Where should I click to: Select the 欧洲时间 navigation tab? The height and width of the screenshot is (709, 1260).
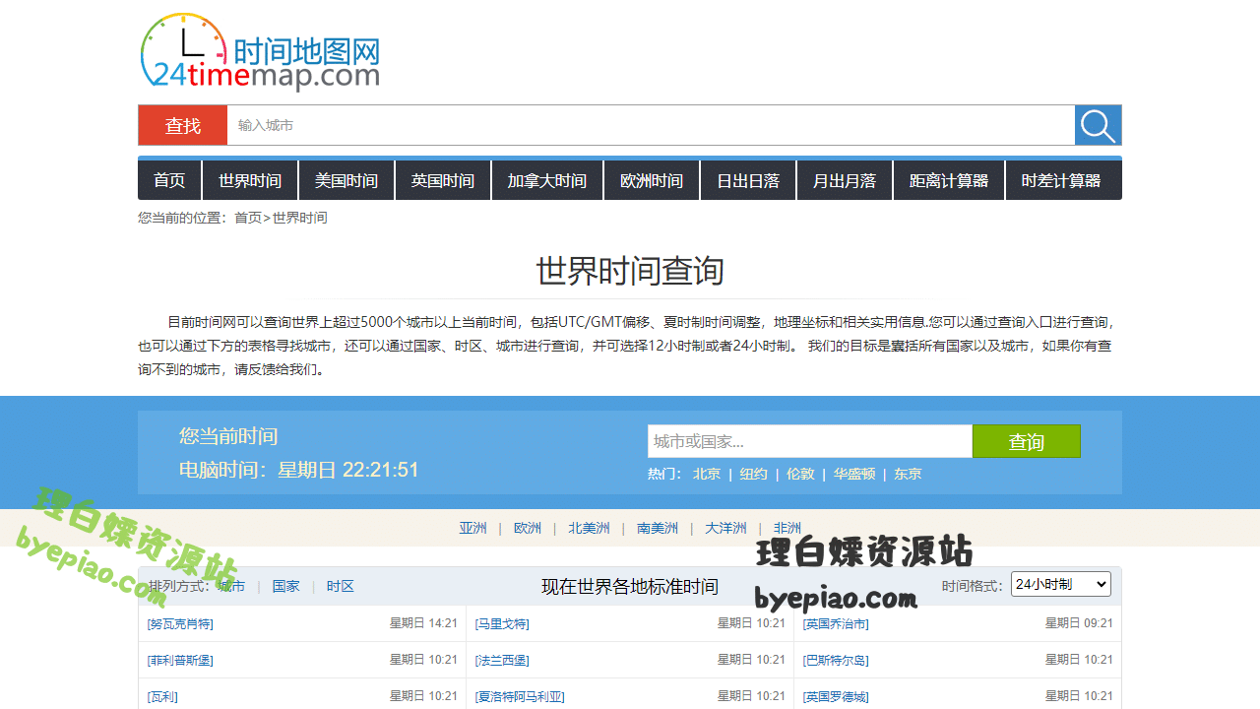(651, 179)
